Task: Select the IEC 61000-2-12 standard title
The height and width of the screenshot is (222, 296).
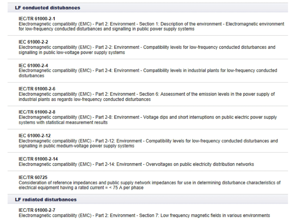Action: (x=34, y=136)
